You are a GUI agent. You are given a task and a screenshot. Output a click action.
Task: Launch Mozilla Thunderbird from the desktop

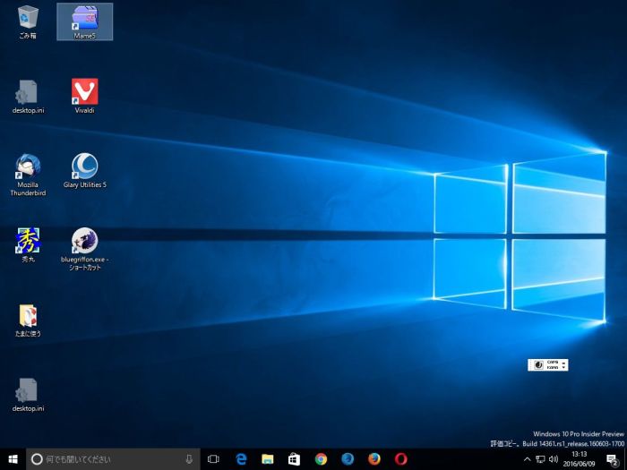click(x=27, y=167)
